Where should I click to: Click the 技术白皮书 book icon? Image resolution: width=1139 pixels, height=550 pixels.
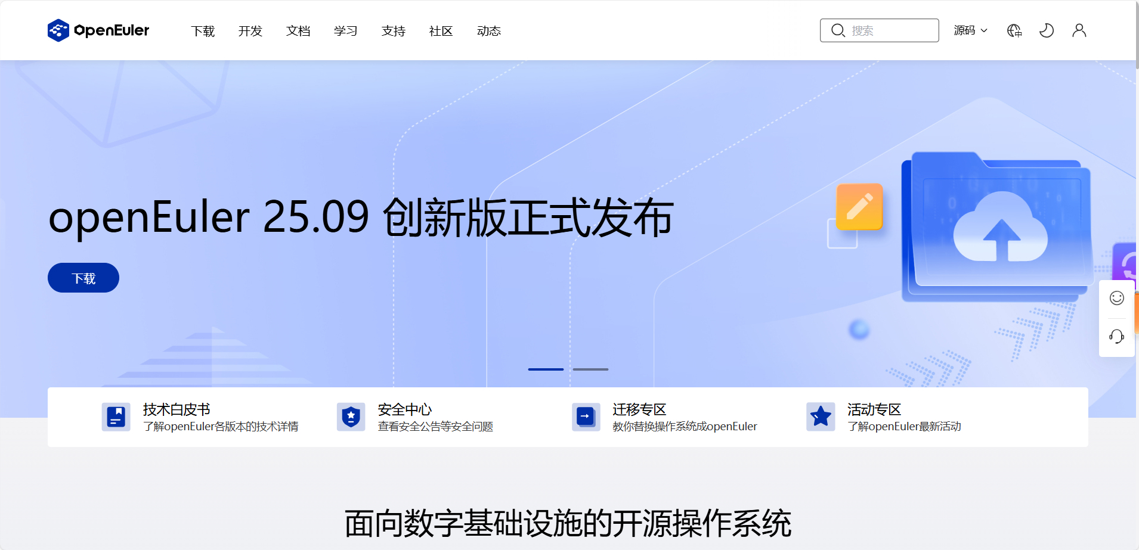116,417
